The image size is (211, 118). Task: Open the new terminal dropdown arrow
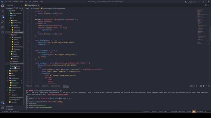198,86
